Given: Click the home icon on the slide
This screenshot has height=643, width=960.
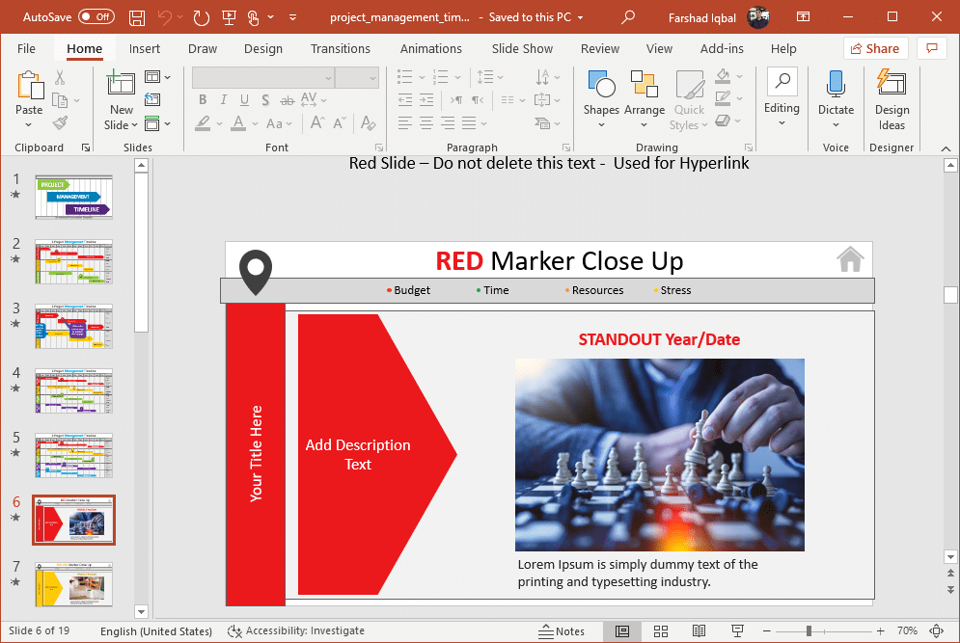Looking at the screenshot, I should point(850,259).
